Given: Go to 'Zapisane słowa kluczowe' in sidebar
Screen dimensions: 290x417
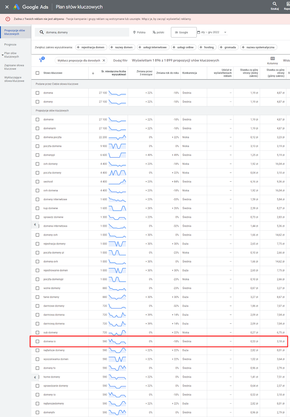Looking at the screenshot, I should coord(14,67).
